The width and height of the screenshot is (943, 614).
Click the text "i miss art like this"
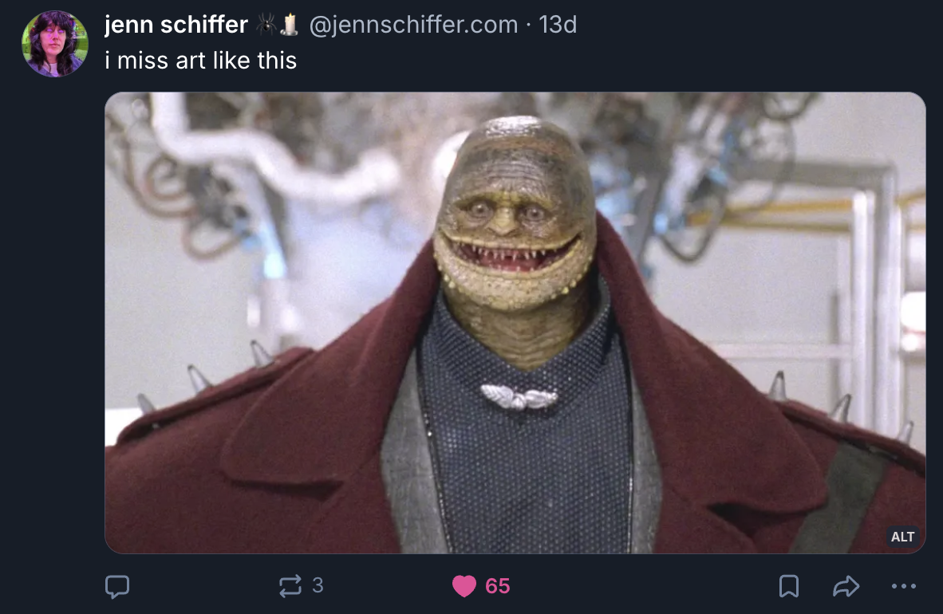click(x=201, y=60)
